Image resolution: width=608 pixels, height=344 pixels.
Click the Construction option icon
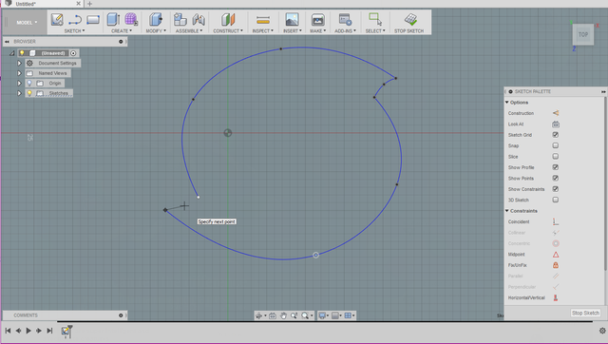556,113
